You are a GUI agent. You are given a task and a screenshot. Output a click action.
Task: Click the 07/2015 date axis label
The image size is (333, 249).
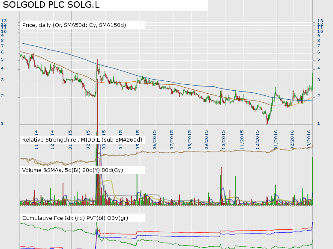tap(171, 140)
